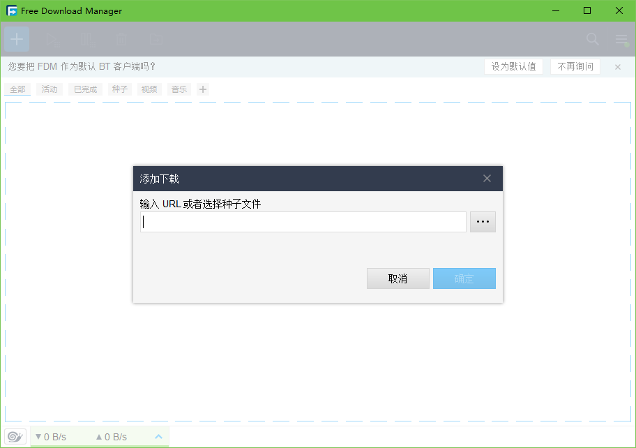Click the Add Download plus icon
636x448 pixels.
(16, 39)
